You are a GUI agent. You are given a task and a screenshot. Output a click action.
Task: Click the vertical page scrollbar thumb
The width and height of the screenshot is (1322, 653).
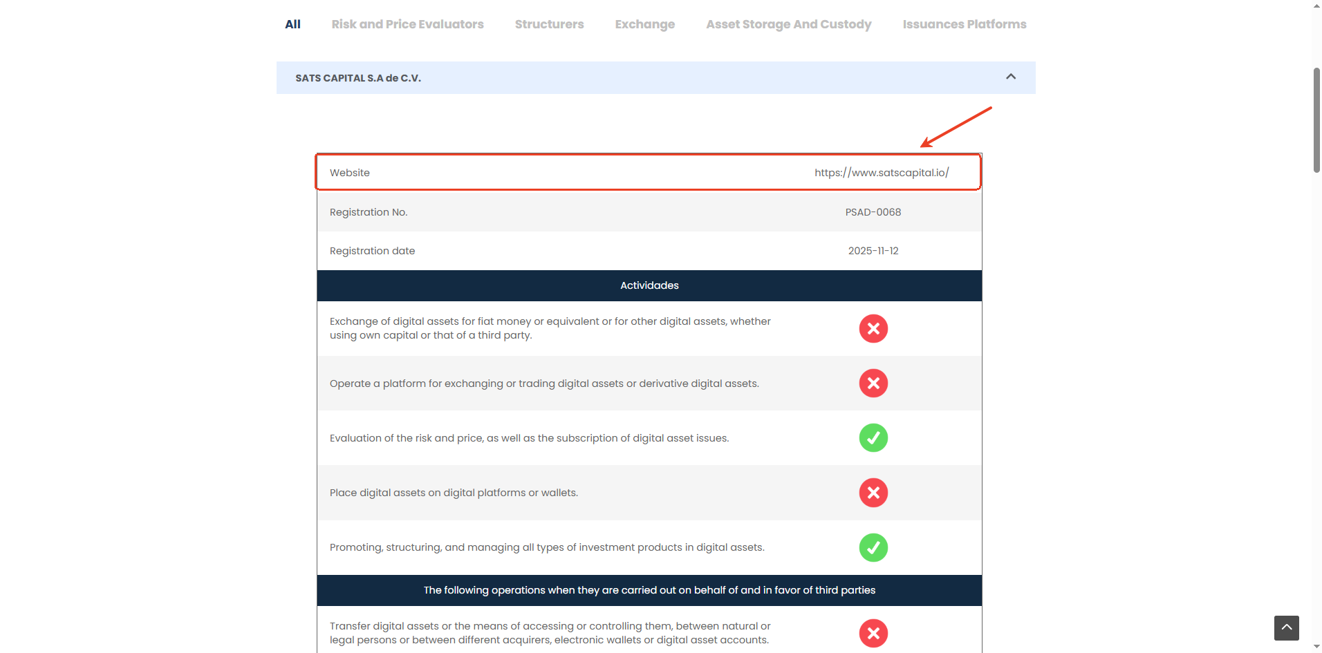point(1316,120)
